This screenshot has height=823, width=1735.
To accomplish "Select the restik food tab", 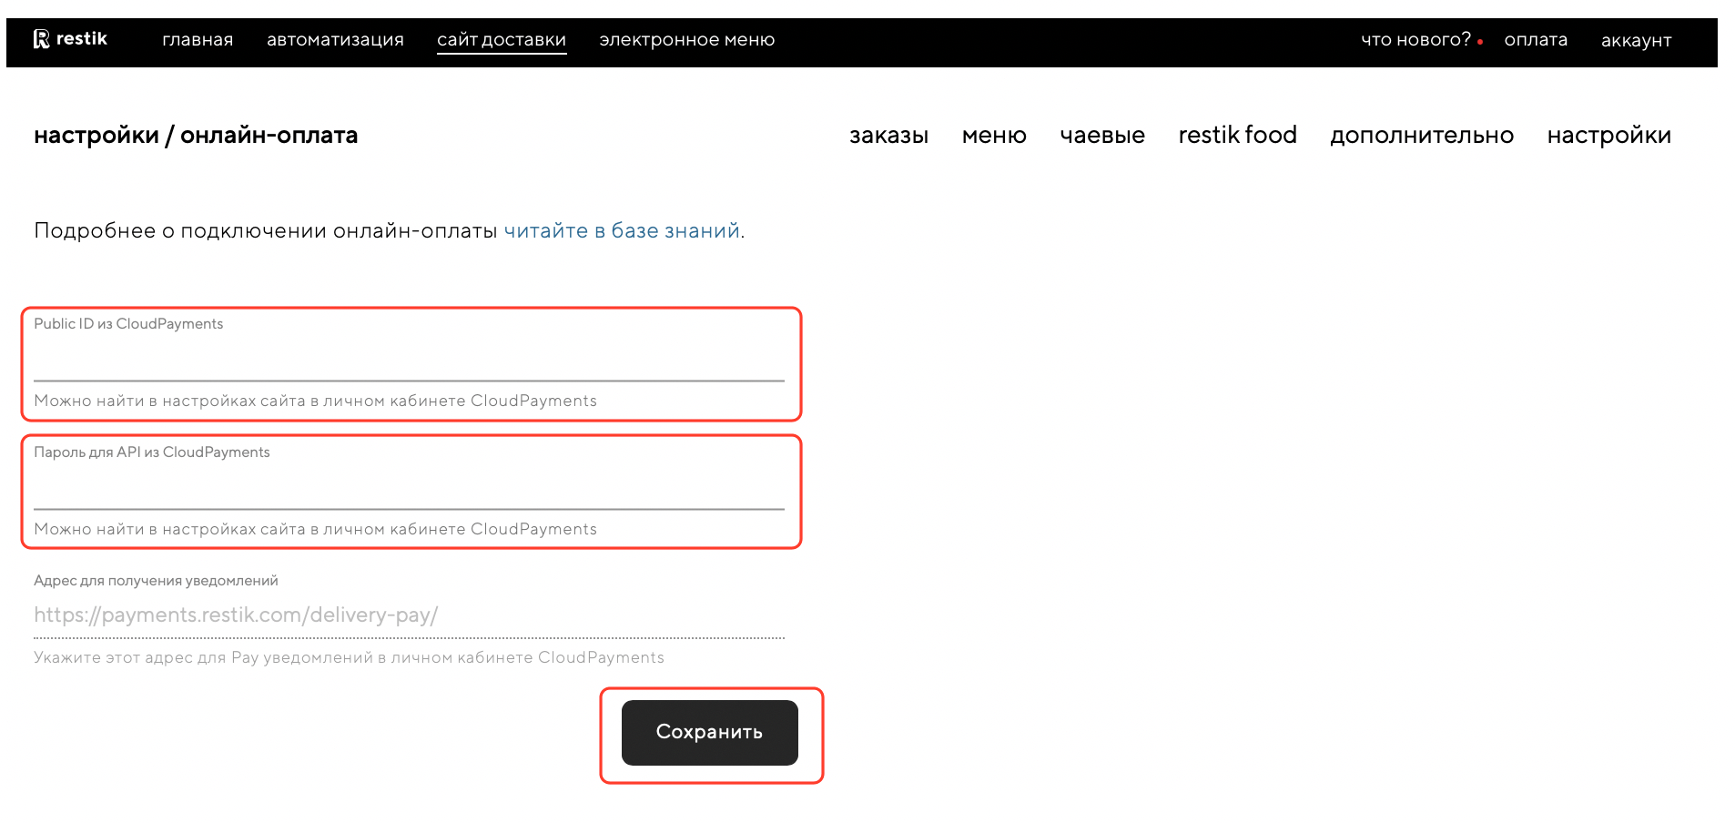I will [x=1237, y=136].
